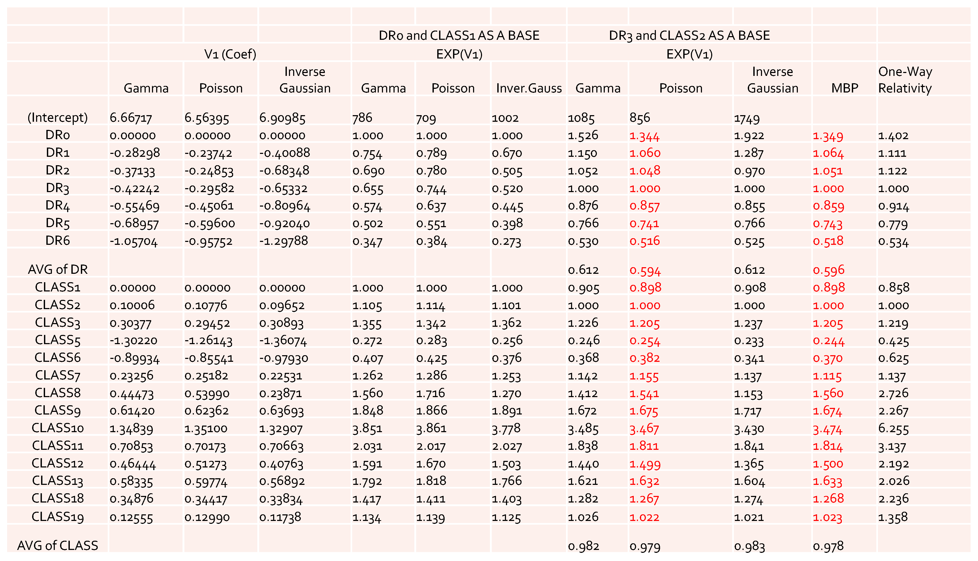Select the 'DR3 and CLASS2 AS A BASE' header
Image resolution: width=978 pixels, height=561 pixels.
(x=689, y=36)
